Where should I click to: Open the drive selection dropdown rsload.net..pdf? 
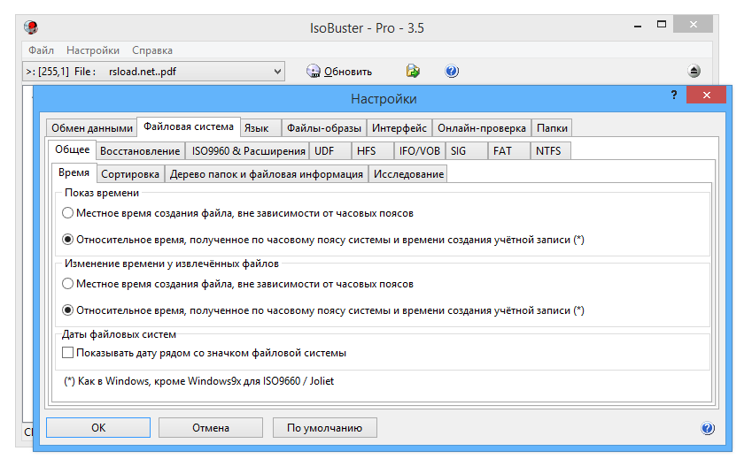[153, 72]
